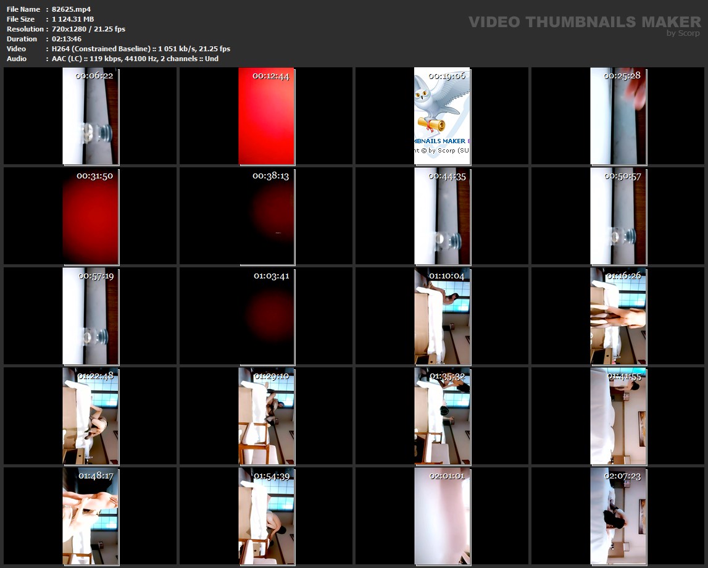
Task: Click the thumbnail stamped 01:35:32
Action: tap(442, 416)
